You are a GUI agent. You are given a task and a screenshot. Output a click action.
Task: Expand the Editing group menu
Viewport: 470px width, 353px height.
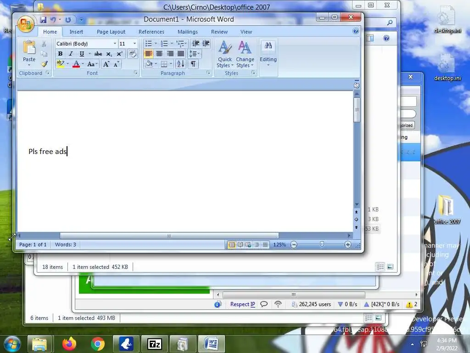pyautogui.click(x=268, y=54)
